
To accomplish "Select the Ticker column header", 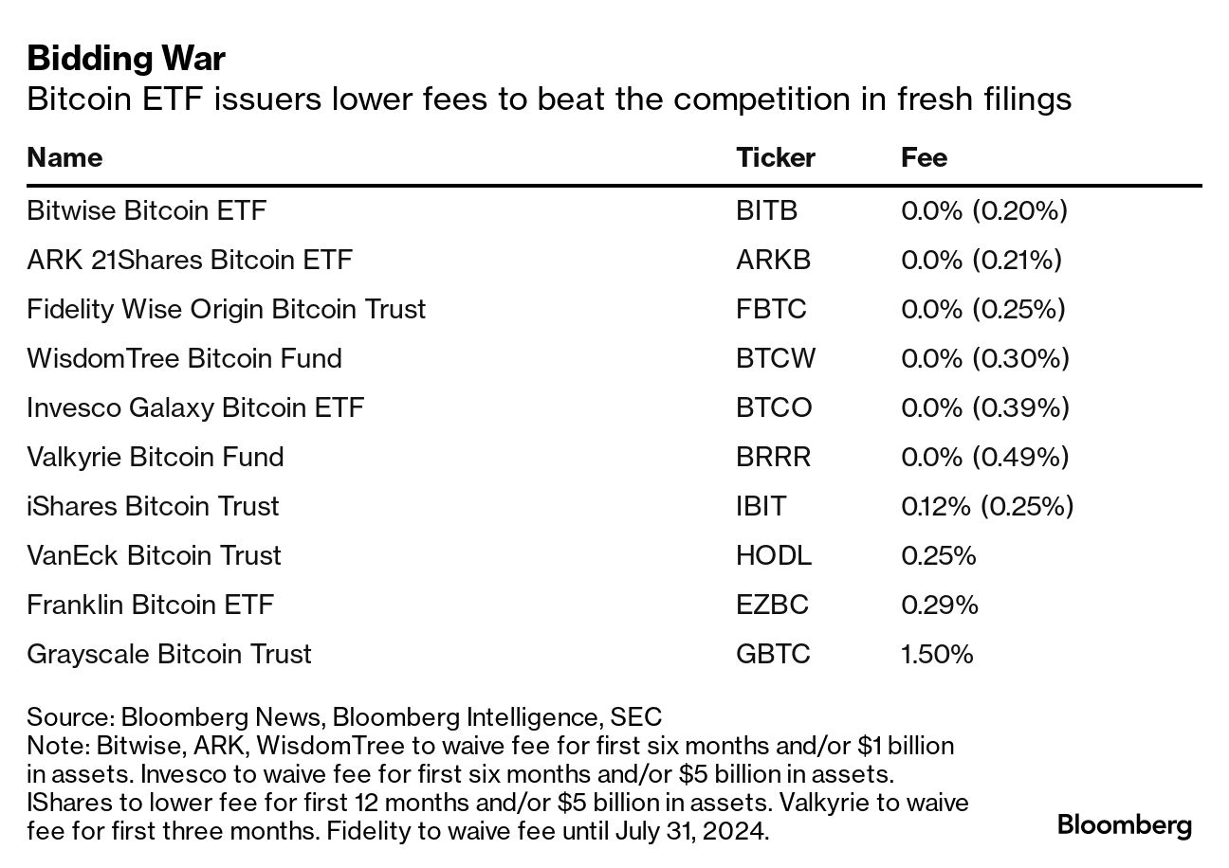I will click(775, 157).
